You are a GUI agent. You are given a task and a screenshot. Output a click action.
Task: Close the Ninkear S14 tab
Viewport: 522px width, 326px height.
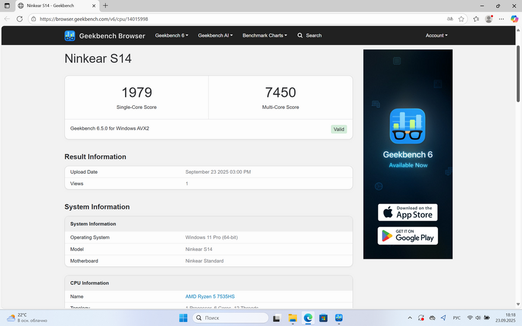[x=94, y=6]
